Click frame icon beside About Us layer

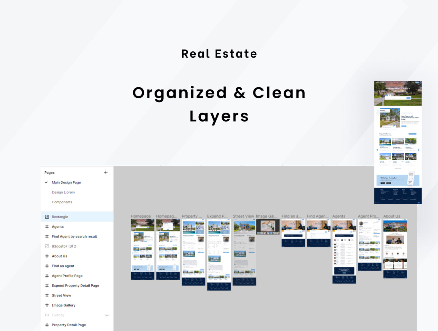point(47,256)
